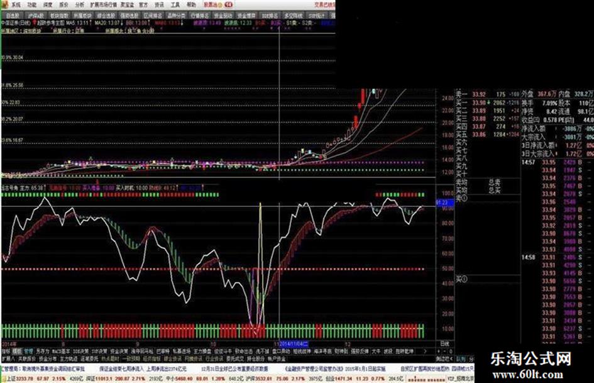Select the SUP决策 indicator tab
Image resolution: width=594 pixels, height=383 pixels.
coord(100,352)
